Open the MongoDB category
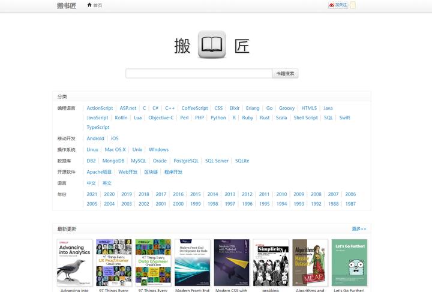This screenshot has width=432, height=292. click(x=113, y=161)
